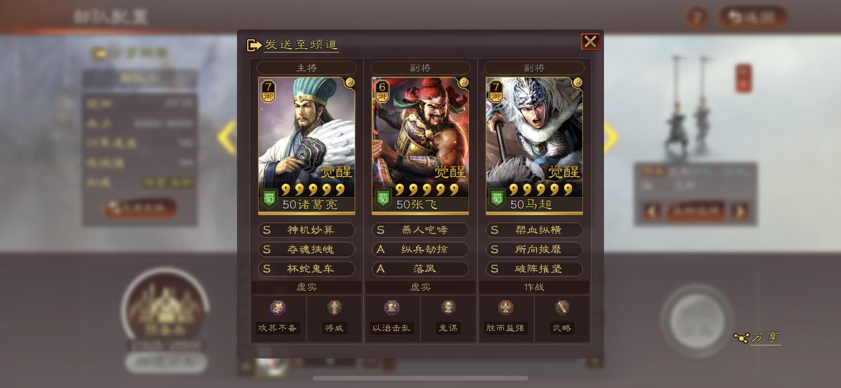Select the 鬼谋 tactic icon
The height and width of the screenshot is (388, 841).
[448, 308]
